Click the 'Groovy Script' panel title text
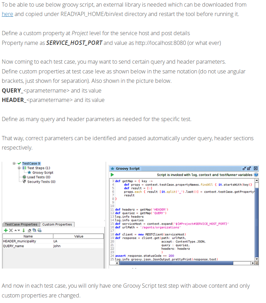Viewport: 266px width, 303px height. pyautogui.click(x=128, y=168)
